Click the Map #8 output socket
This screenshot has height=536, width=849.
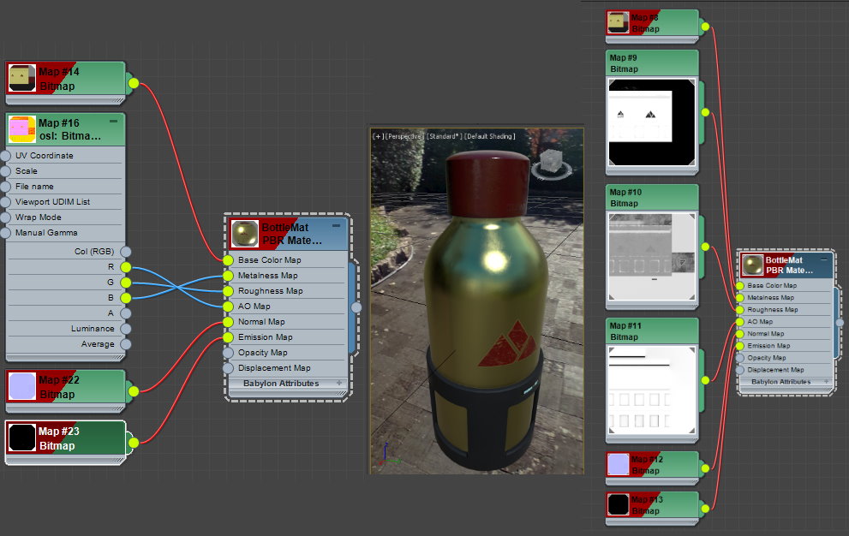[705, 26]
